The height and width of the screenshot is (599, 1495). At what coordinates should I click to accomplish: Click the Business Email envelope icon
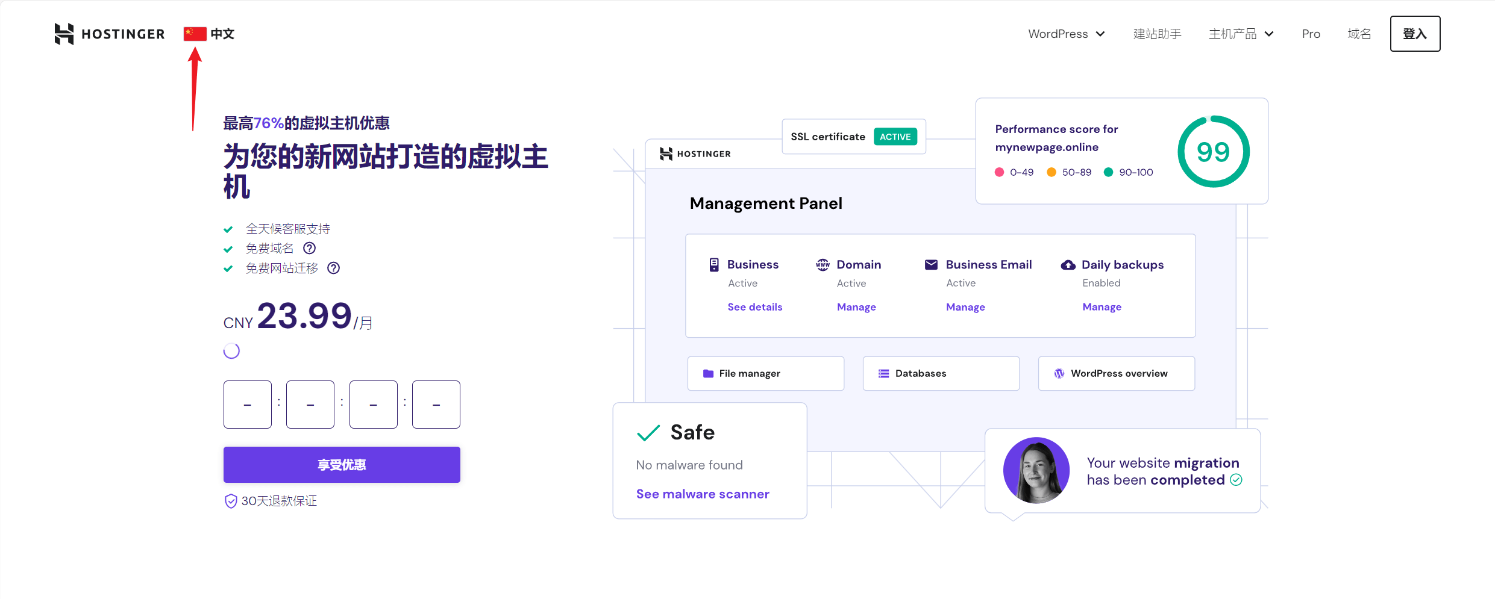(931, 264)
